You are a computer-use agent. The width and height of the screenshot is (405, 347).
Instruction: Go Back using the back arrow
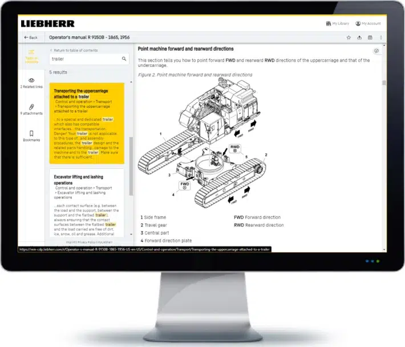[x=31, y=38]
